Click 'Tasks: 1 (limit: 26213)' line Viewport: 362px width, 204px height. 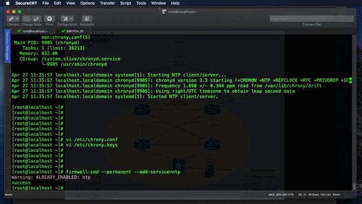[x=54, y=48]
